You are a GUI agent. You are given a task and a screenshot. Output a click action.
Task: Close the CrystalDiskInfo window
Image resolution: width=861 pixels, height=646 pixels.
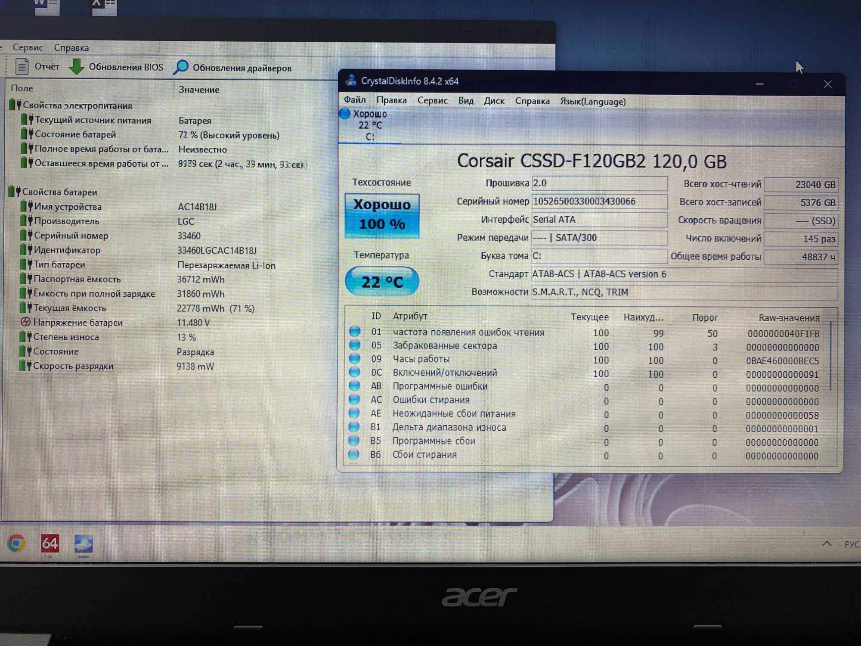827,84
